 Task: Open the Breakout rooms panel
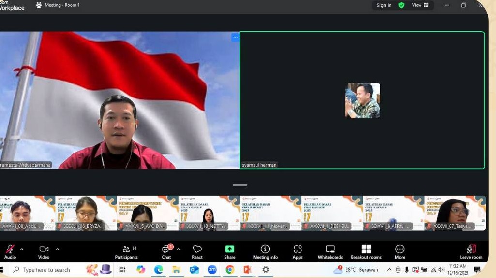pos(366,251)
